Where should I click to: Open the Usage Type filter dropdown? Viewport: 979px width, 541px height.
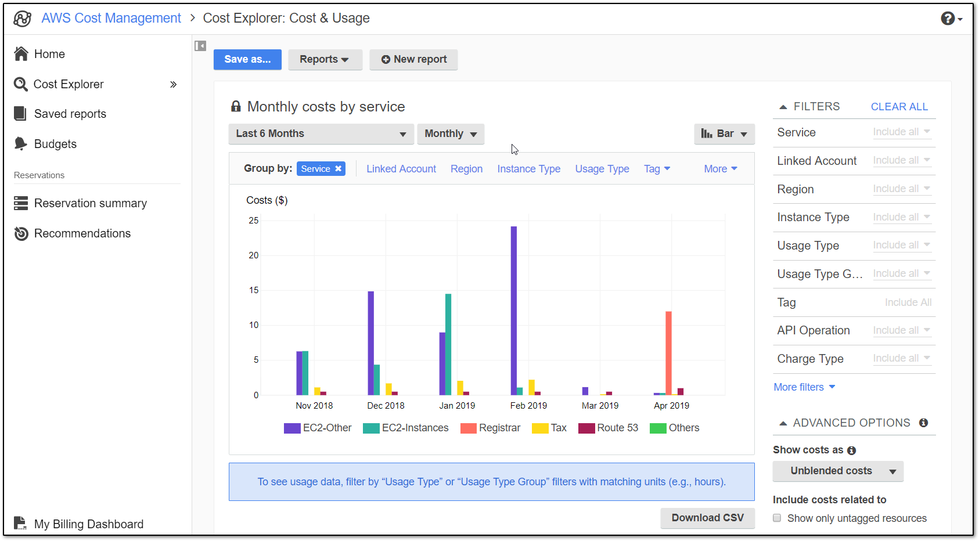tap(902, 245)
